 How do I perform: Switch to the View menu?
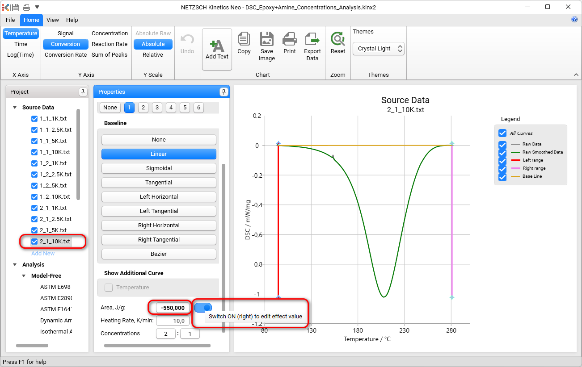tap(53, 20)
